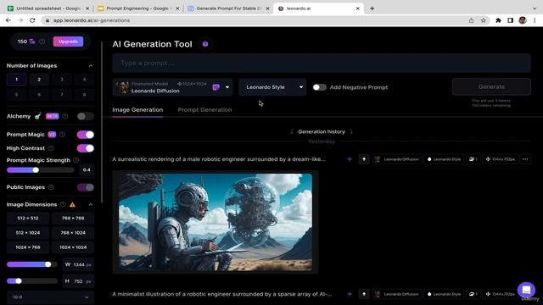543x305 pixels.
Task: Click the Alchemy flask icon
Action: tap(37, 116)
